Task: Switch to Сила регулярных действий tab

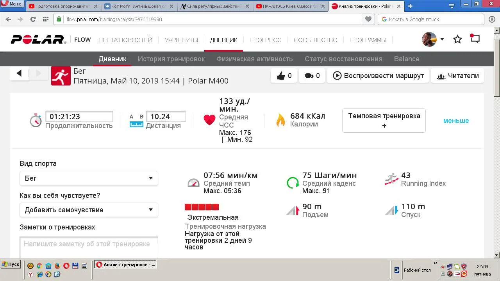Action: 215,6
